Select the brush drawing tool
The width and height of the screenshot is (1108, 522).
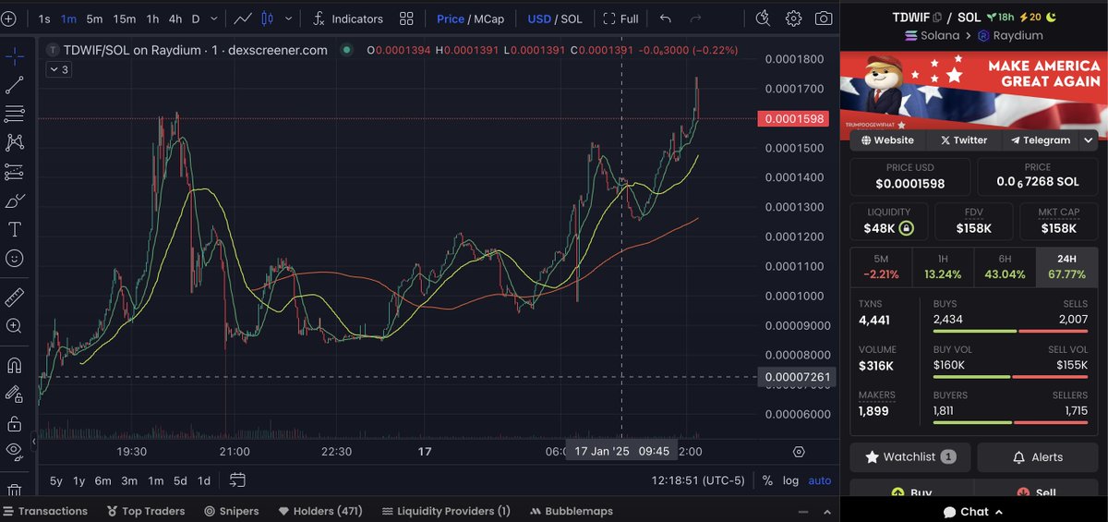pyautogui.click(x=15, y=200)
